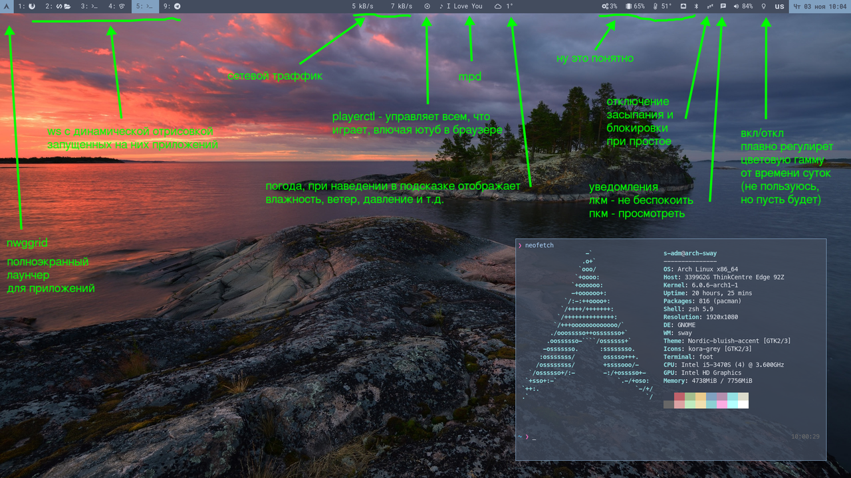Click the memory usage module showing 65%
Viewport: 851px width, 478px height.
pyautogui.click(x=635, y=6)
